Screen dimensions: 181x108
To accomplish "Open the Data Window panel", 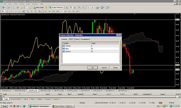I will [18, 7].
